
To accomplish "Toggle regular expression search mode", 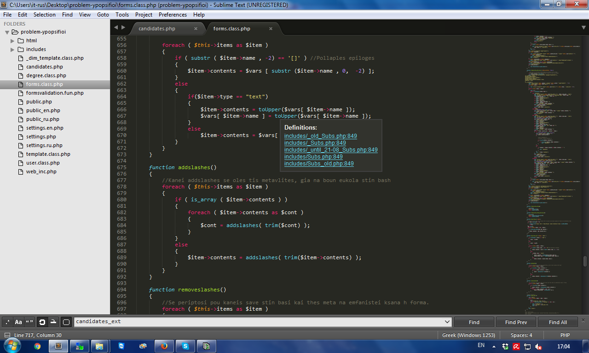I will 7,322.
